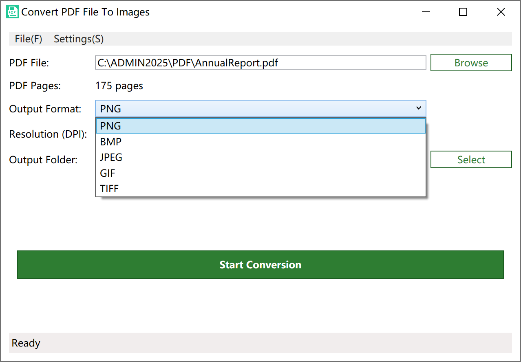The height and width of the screenshot is (362, 521).
Task: Start the PDF conversion
Action: click(260, 265)
